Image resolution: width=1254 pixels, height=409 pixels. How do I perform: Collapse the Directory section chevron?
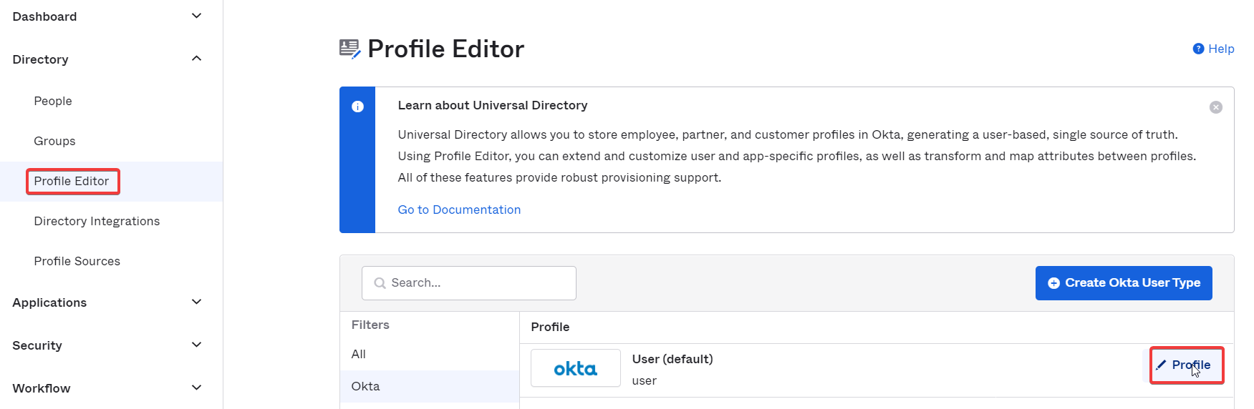coord(197,59)
